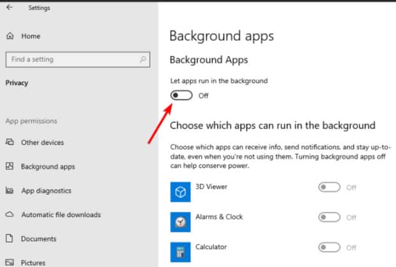Open Automatic file downloads settings
This screenshot has width=396, height=267.
60,215
